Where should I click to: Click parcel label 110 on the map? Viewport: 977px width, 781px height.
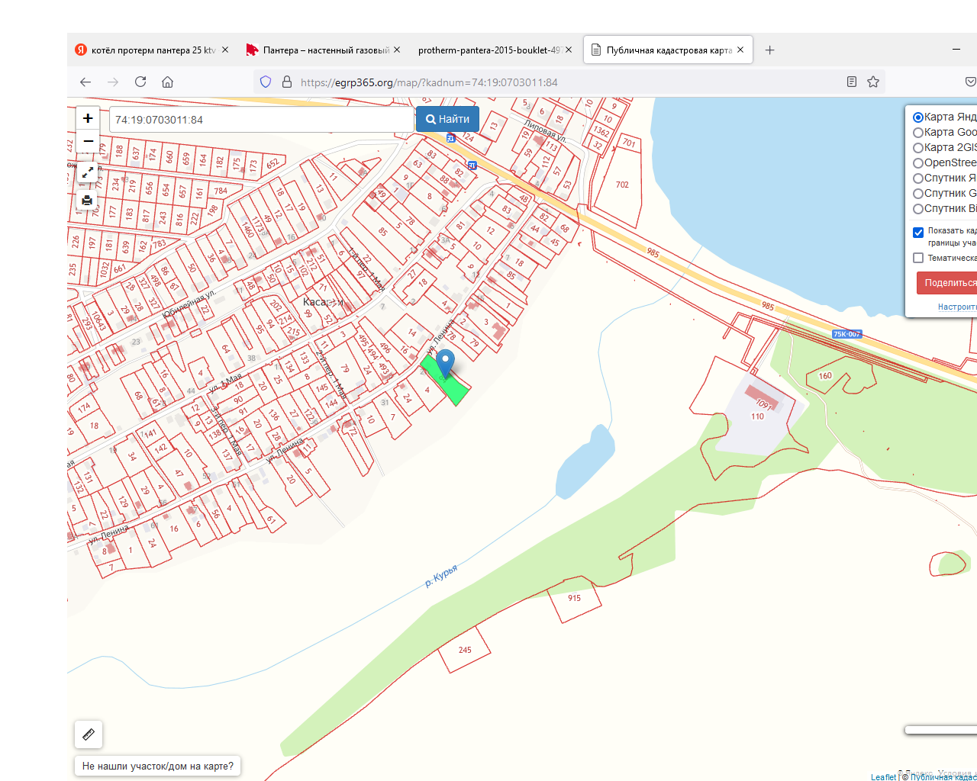tap(757, 416)
